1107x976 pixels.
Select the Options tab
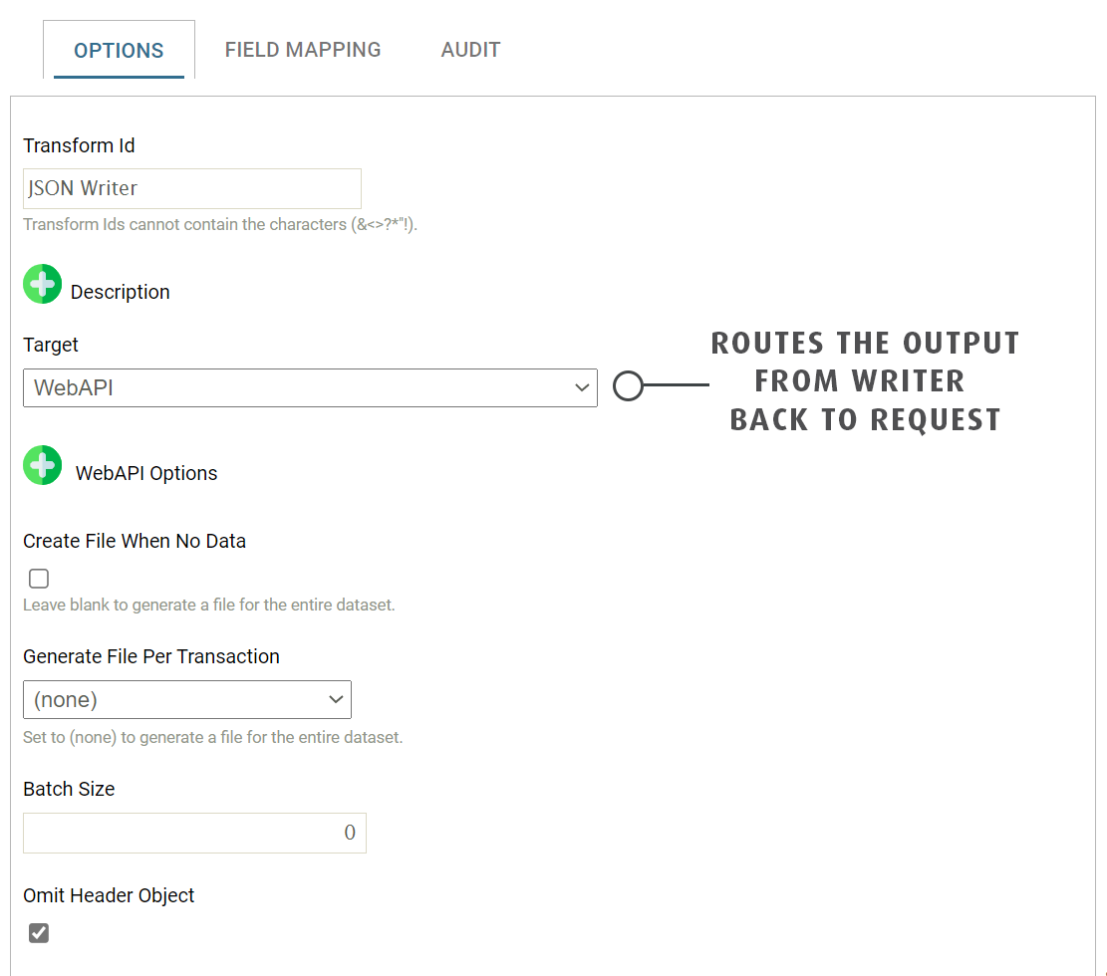coord(119,51)
